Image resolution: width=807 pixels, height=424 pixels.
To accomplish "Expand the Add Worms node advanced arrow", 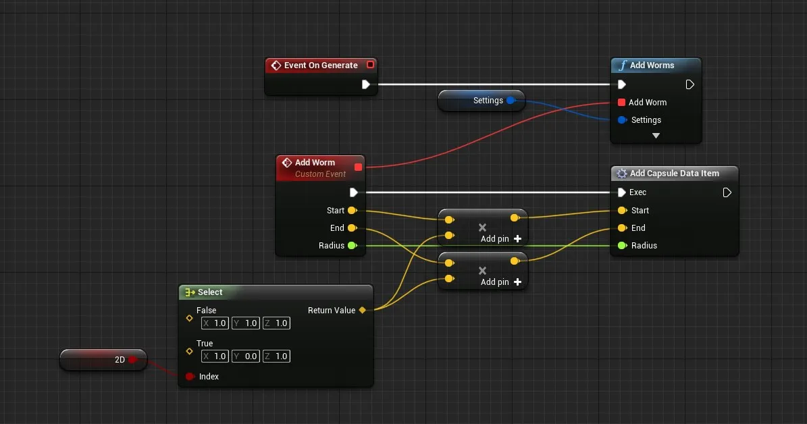I will point(655,136).
